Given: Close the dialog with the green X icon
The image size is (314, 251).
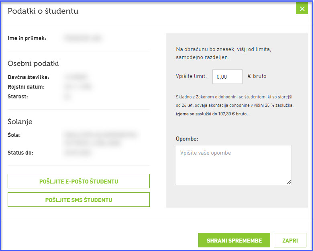Looking at the screenshot, I should click(302, 8).
